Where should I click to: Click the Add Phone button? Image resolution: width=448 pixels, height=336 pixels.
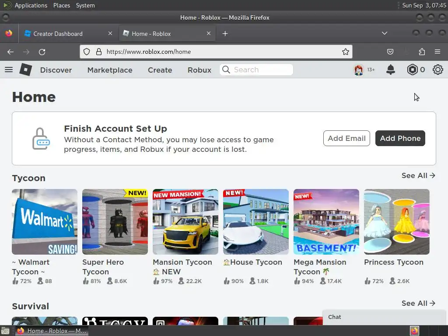pos(400,138)
